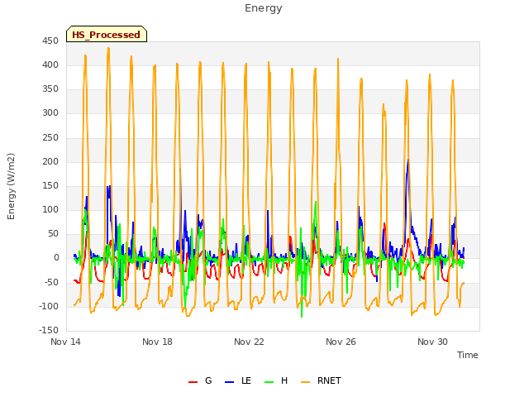Click the Energy (W/m2) axis label
This screenshot has width=529, height=397.
(11, 186)
